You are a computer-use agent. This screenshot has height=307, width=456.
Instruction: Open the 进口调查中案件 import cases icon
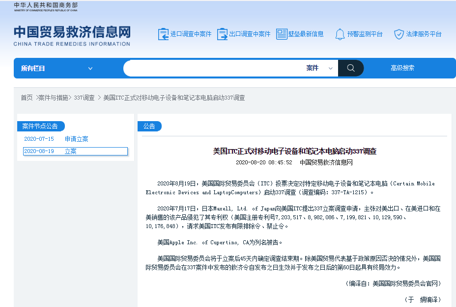pyautogui.click(x=163, y=34)
